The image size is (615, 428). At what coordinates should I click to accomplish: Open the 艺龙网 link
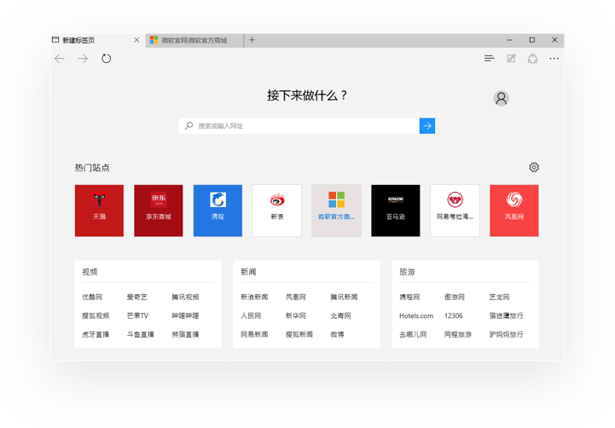(x=499, y=297)
